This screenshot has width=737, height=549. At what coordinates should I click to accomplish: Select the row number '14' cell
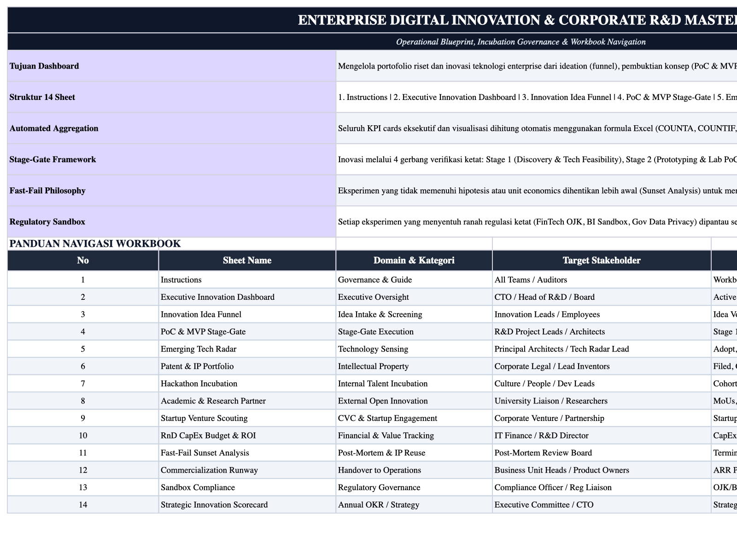pos(83,504)
